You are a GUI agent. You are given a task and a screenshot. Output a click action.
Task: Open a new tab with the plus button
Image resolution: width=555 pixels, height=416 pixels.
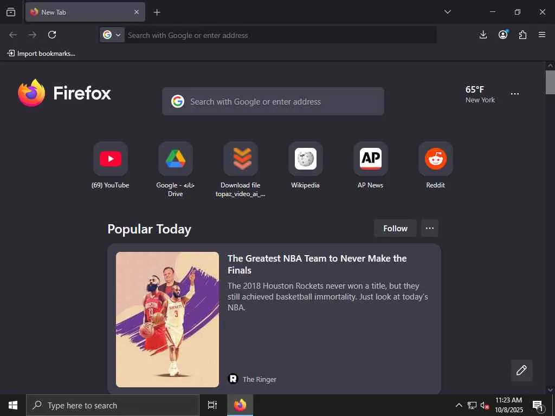coord(157,12)
